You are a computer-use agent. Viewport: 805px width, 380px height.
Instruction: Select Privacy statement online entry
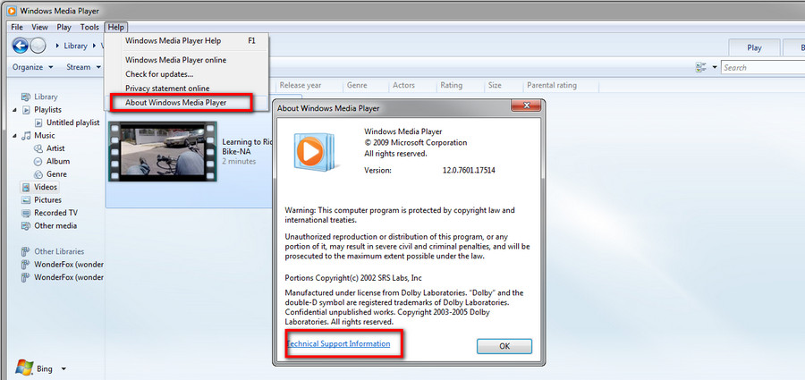coord(186,89)
